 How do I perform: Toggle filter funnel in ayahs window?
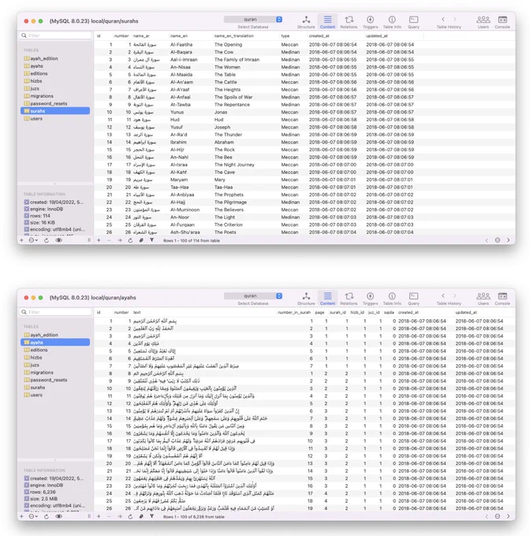(151, 516)
